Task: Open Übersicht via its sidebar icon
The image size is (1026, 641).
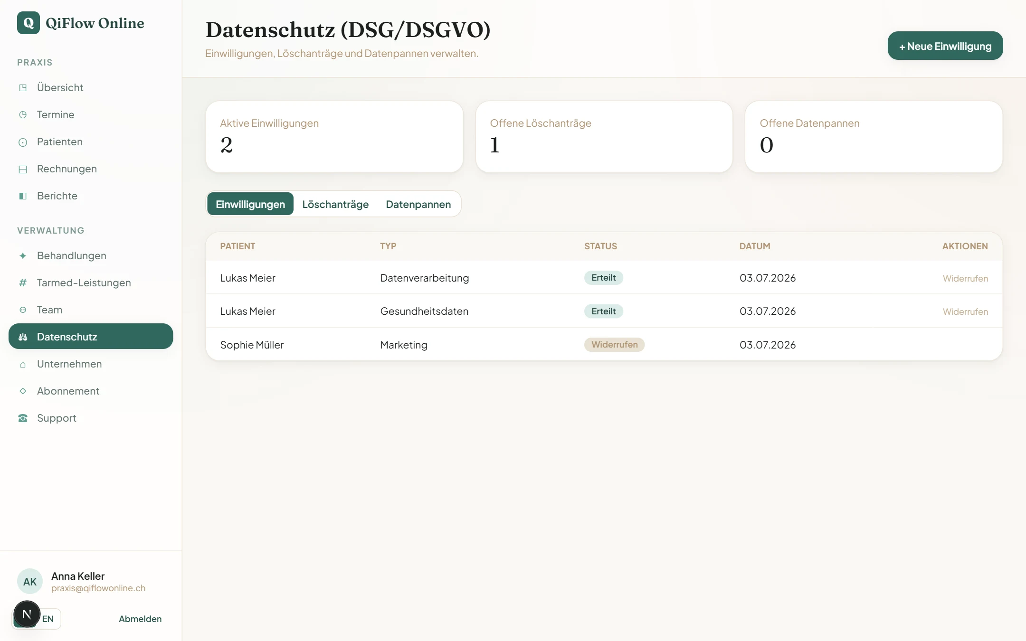Action: click(23, 87)
